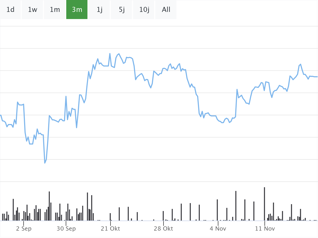Switch to the 1w range tab
Viewport: 318px width, 238px height.
32,10
